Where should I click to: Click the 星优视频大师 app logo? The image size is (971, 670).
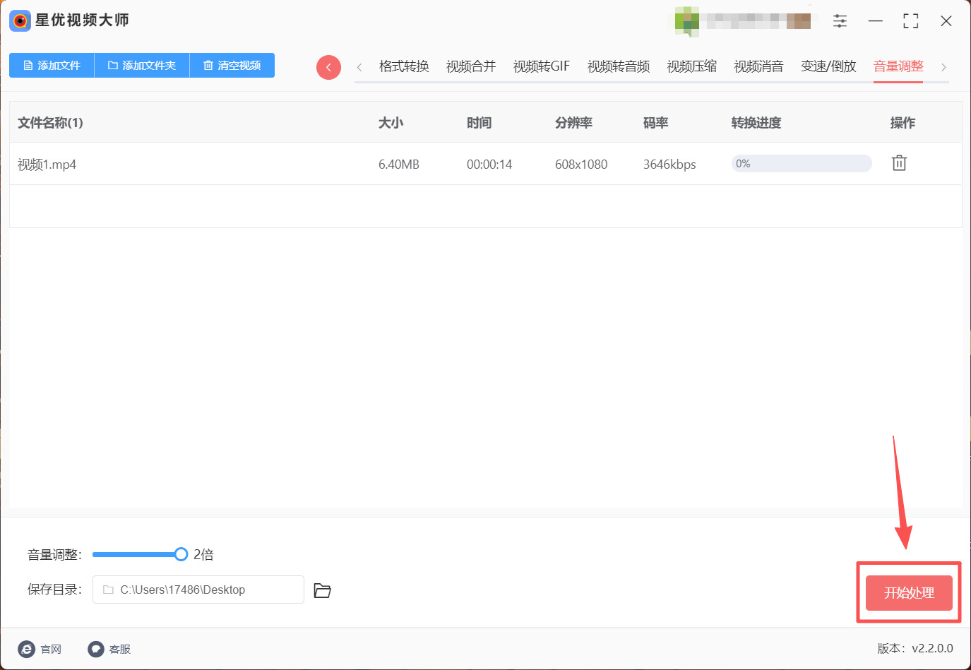tap(20, 20)
